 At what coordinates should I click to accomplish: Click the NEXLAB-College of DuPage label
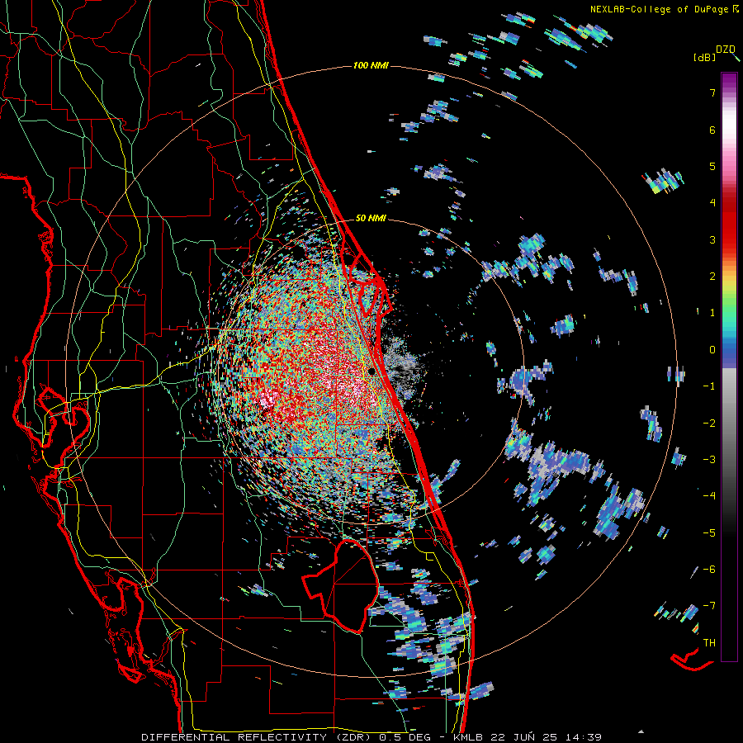pyautogui.click(x=660, y=9)
